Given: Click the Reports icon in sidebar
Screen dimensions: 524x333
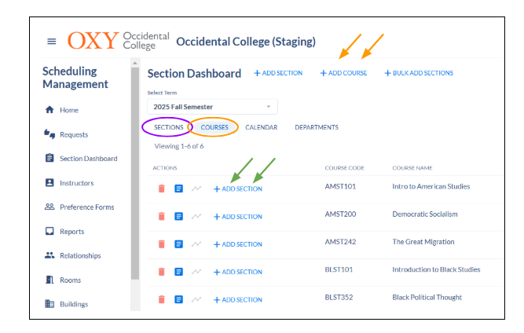Looking at the screenshot, I should click(x=49, y=231).
